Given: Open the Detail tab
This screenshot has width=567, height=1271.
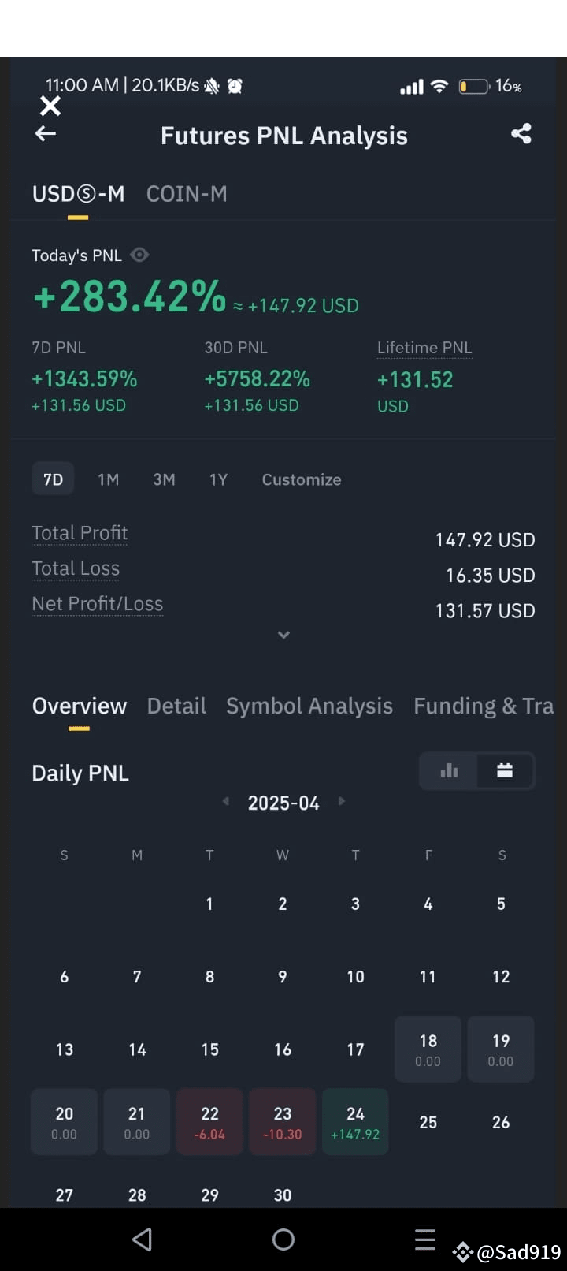Looking at the screenshot, I should pos(176,706).
